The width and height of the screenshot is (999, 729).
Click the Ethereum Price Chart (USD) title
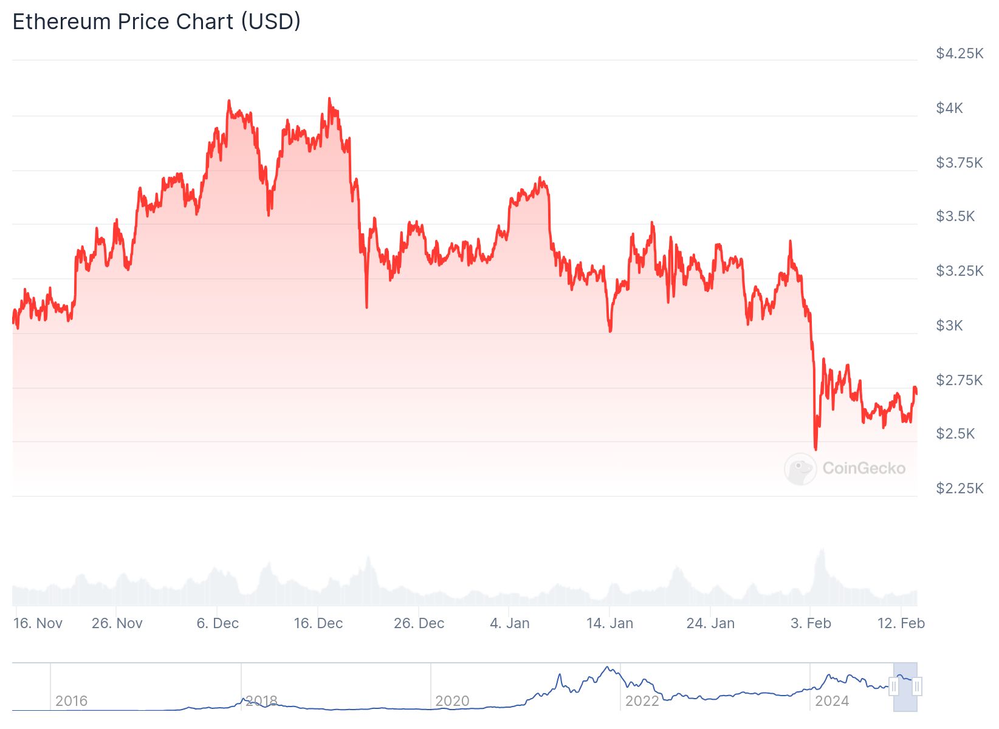pyautogui.click(x=157, y=22)
